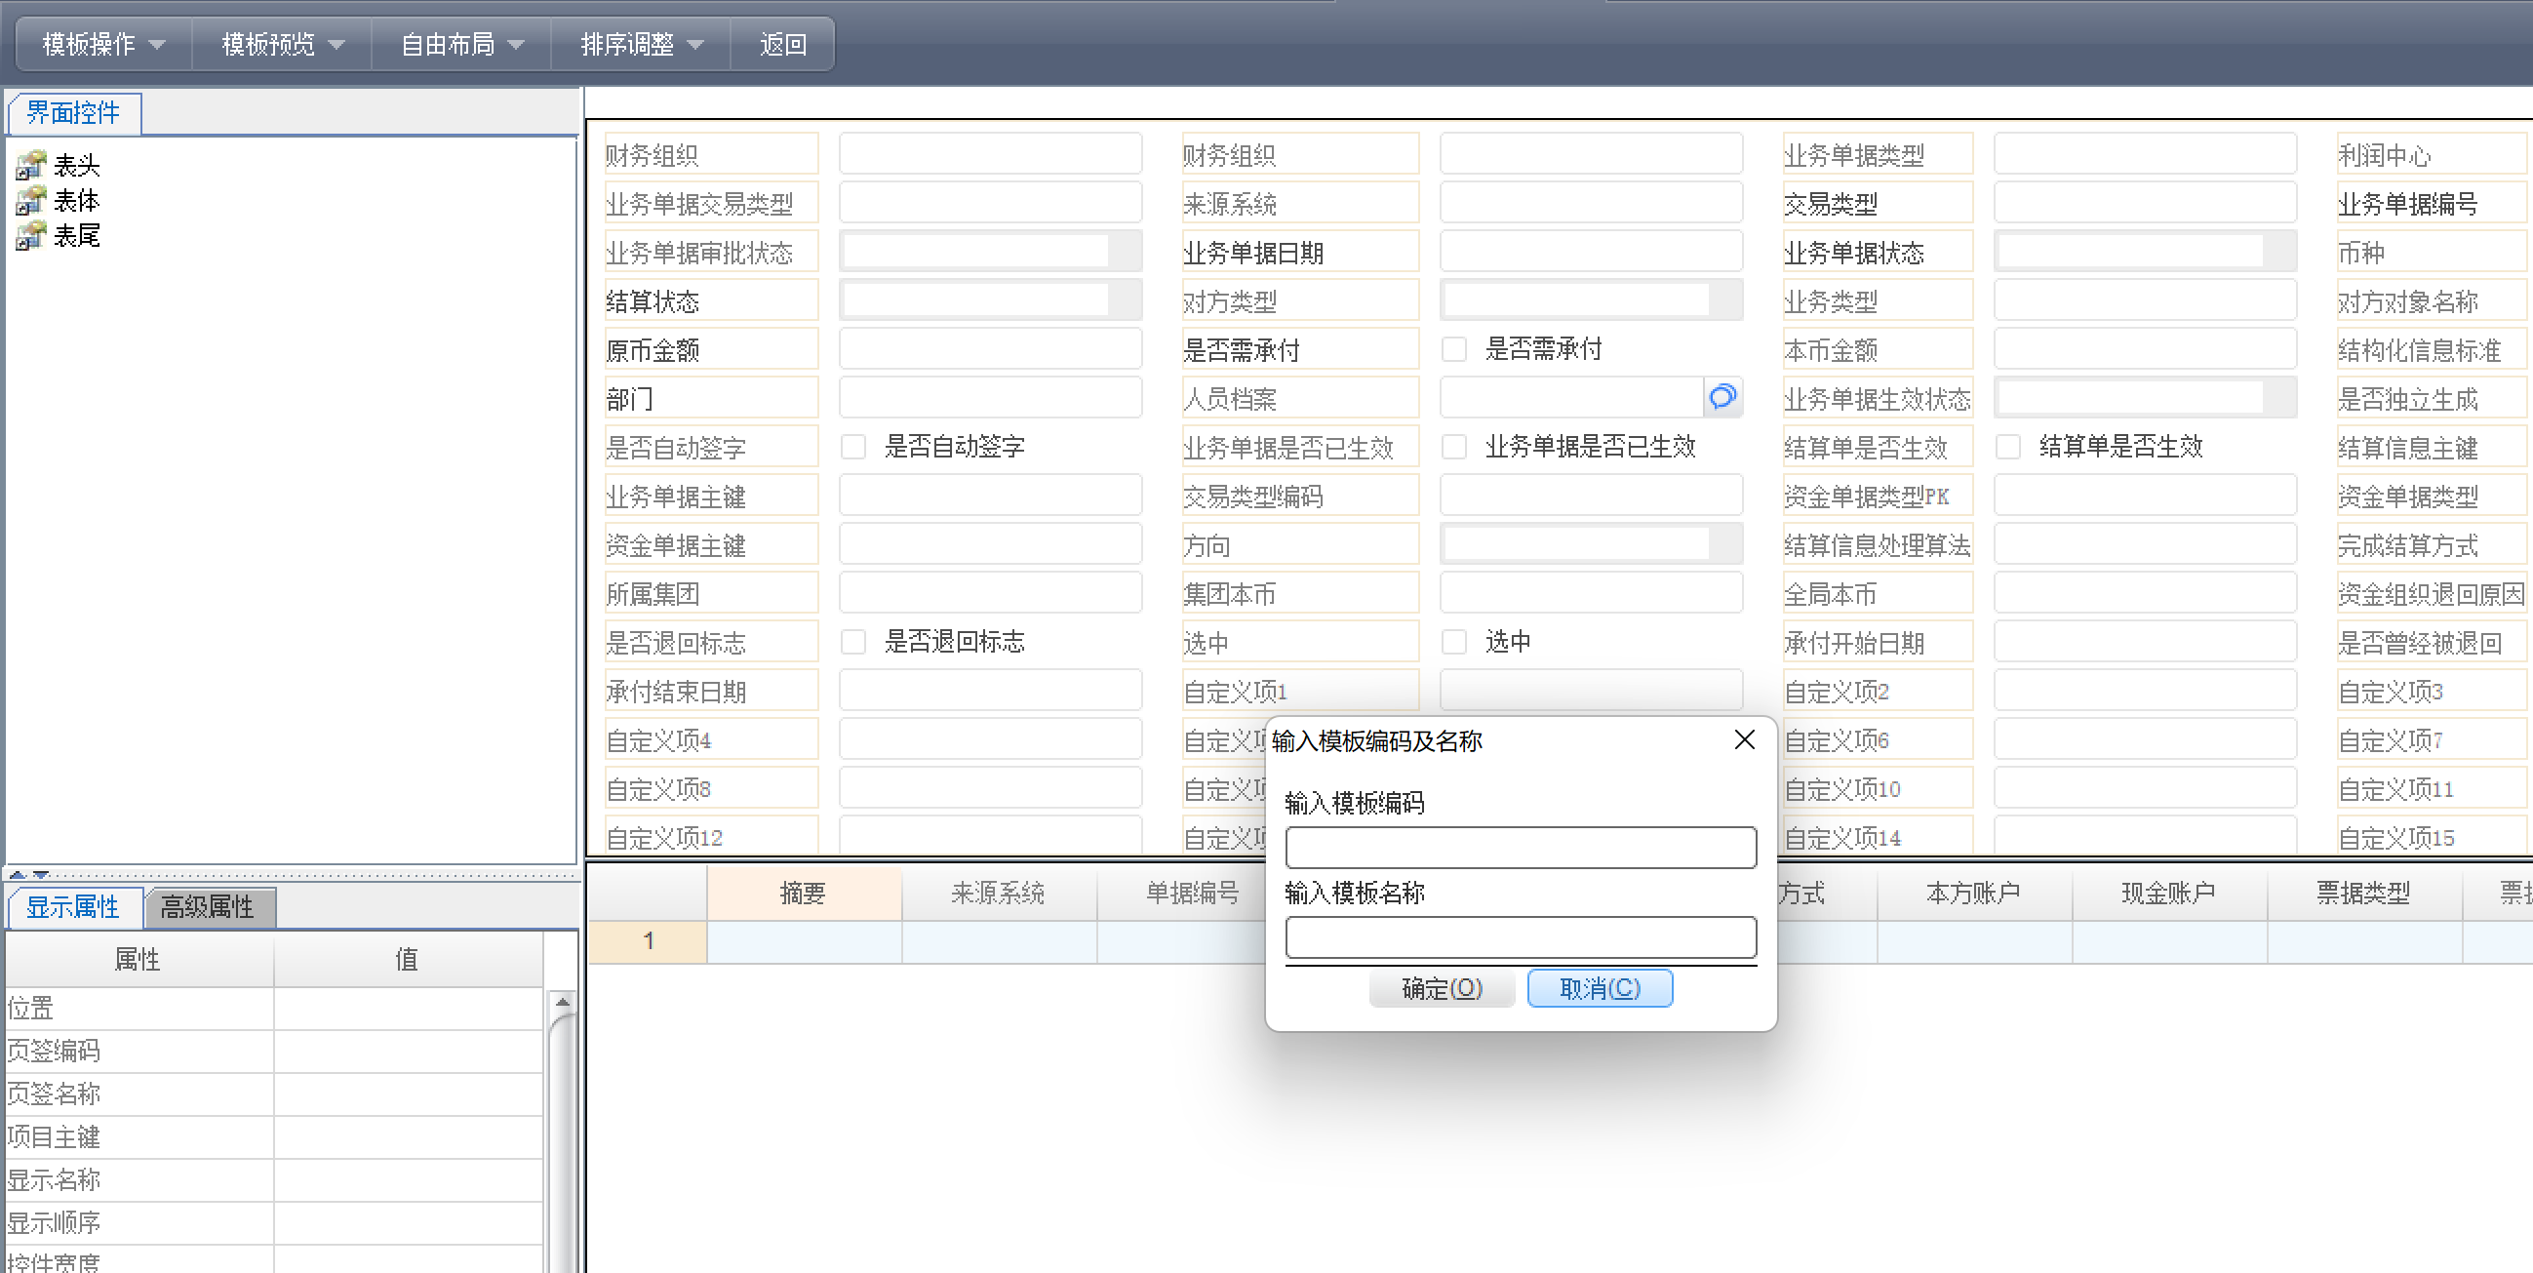
Task: Select the 表尾 tree item
Action: pyautogui.click(x=77, y=236)
